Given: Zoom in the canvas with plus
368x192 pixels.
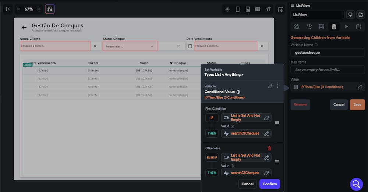Looking at the screenshot, I should 39,9.
